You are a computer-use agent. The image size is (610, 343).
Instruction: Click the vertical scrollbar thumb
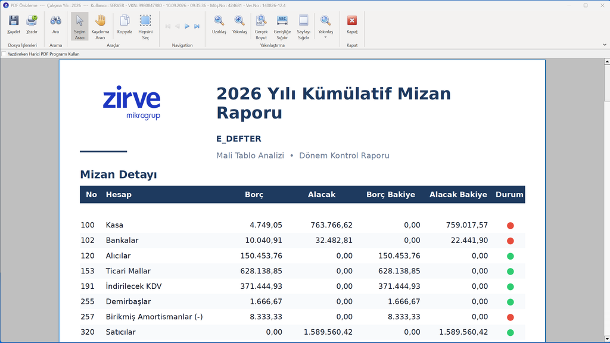coord(607,83)
